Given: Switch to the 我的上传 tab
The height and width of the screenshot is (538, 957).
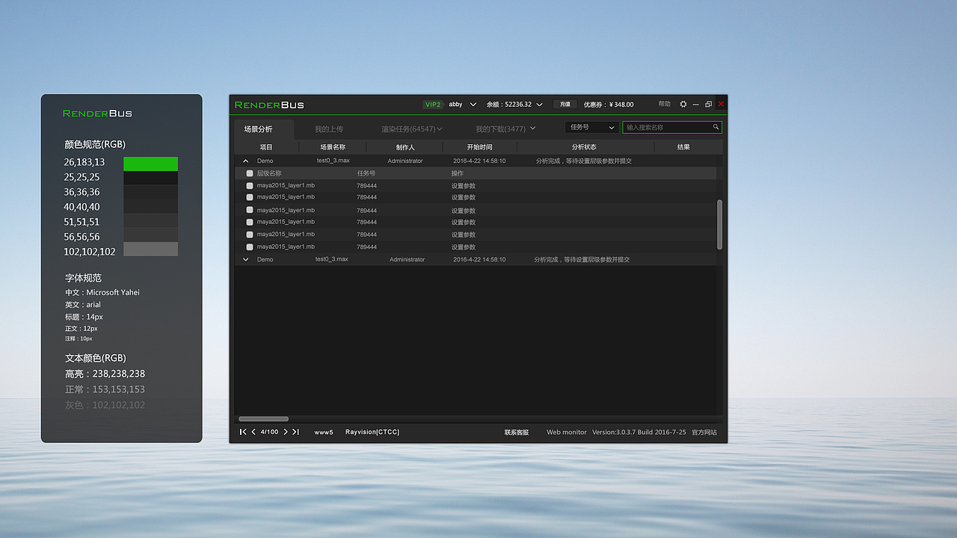Looking at the screenshot, I should [x=329, y=129].
